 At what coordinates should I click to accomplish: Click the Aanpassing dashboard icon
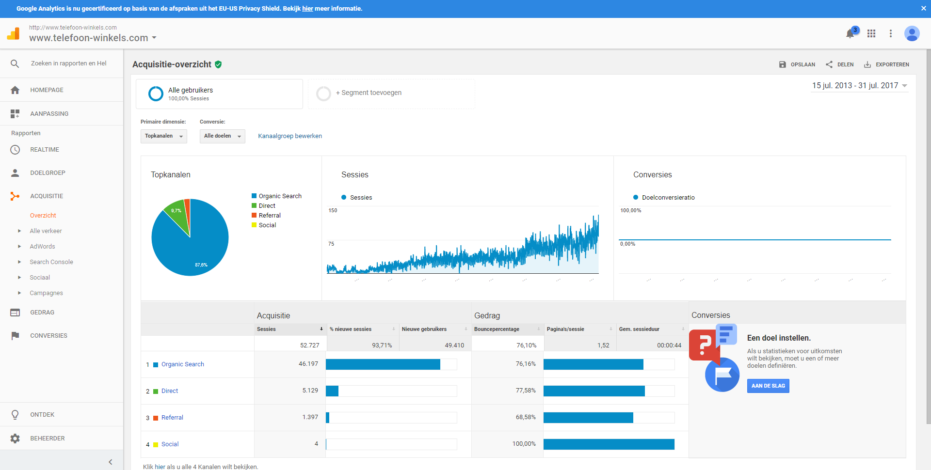tap(15, 114)
